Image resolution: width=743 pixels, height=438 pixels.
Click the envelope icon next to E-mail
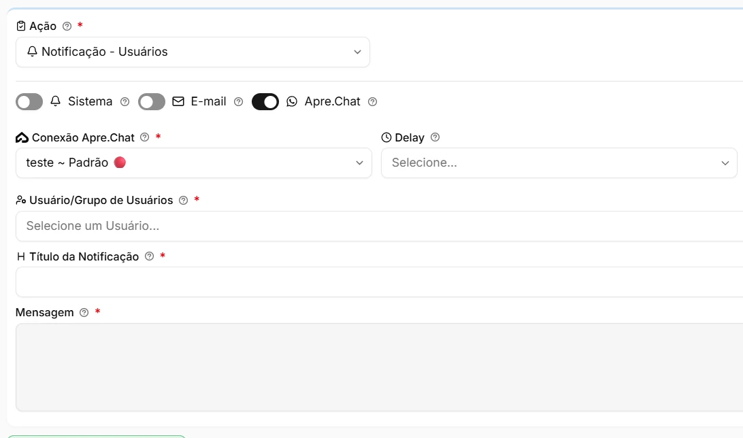click(178, 101)
